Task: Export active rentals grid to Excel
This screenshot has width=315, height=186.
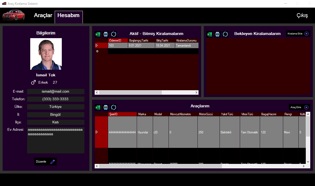Action: tap(98, 34)
